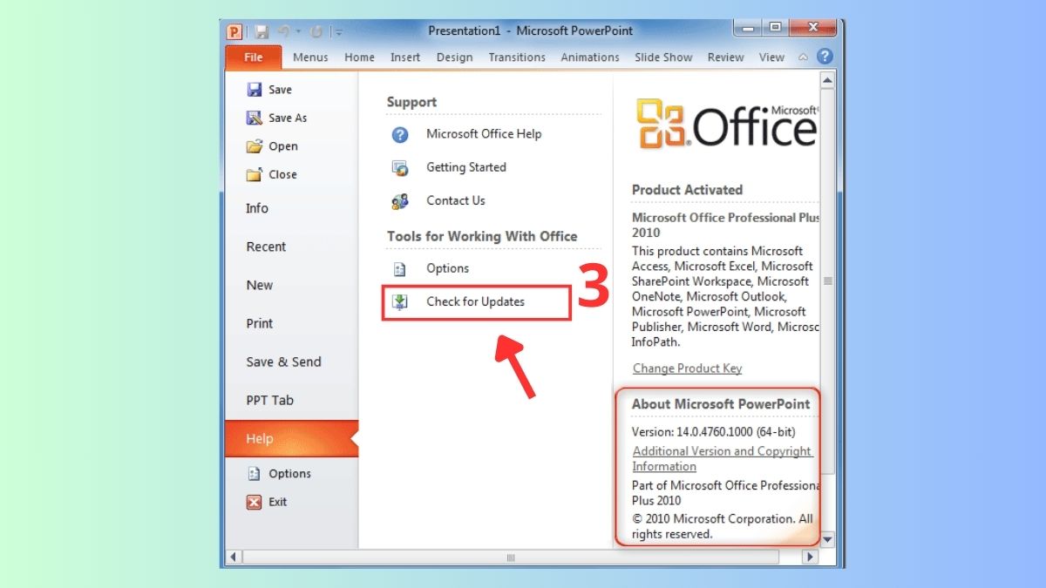
Task: Select New in the backstage sidebar
Action: 260,285
